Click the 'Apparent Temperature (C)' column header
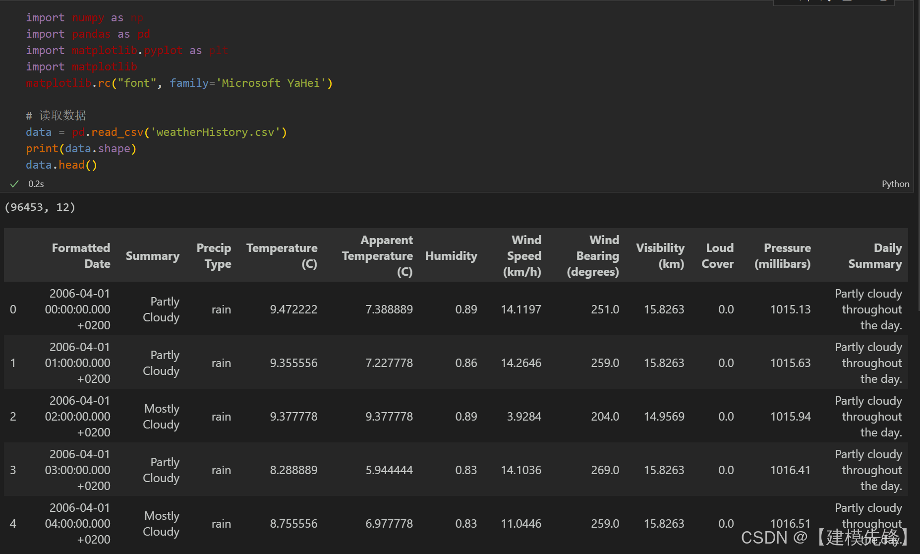The height and width of the screenshot is (554, 920). pyautogui.click(x=377, y=256)
